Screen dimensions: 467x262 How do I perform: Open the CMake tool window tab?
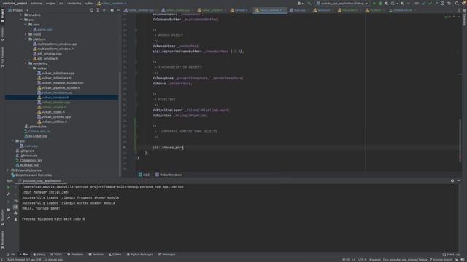click(x=115, y=255)
